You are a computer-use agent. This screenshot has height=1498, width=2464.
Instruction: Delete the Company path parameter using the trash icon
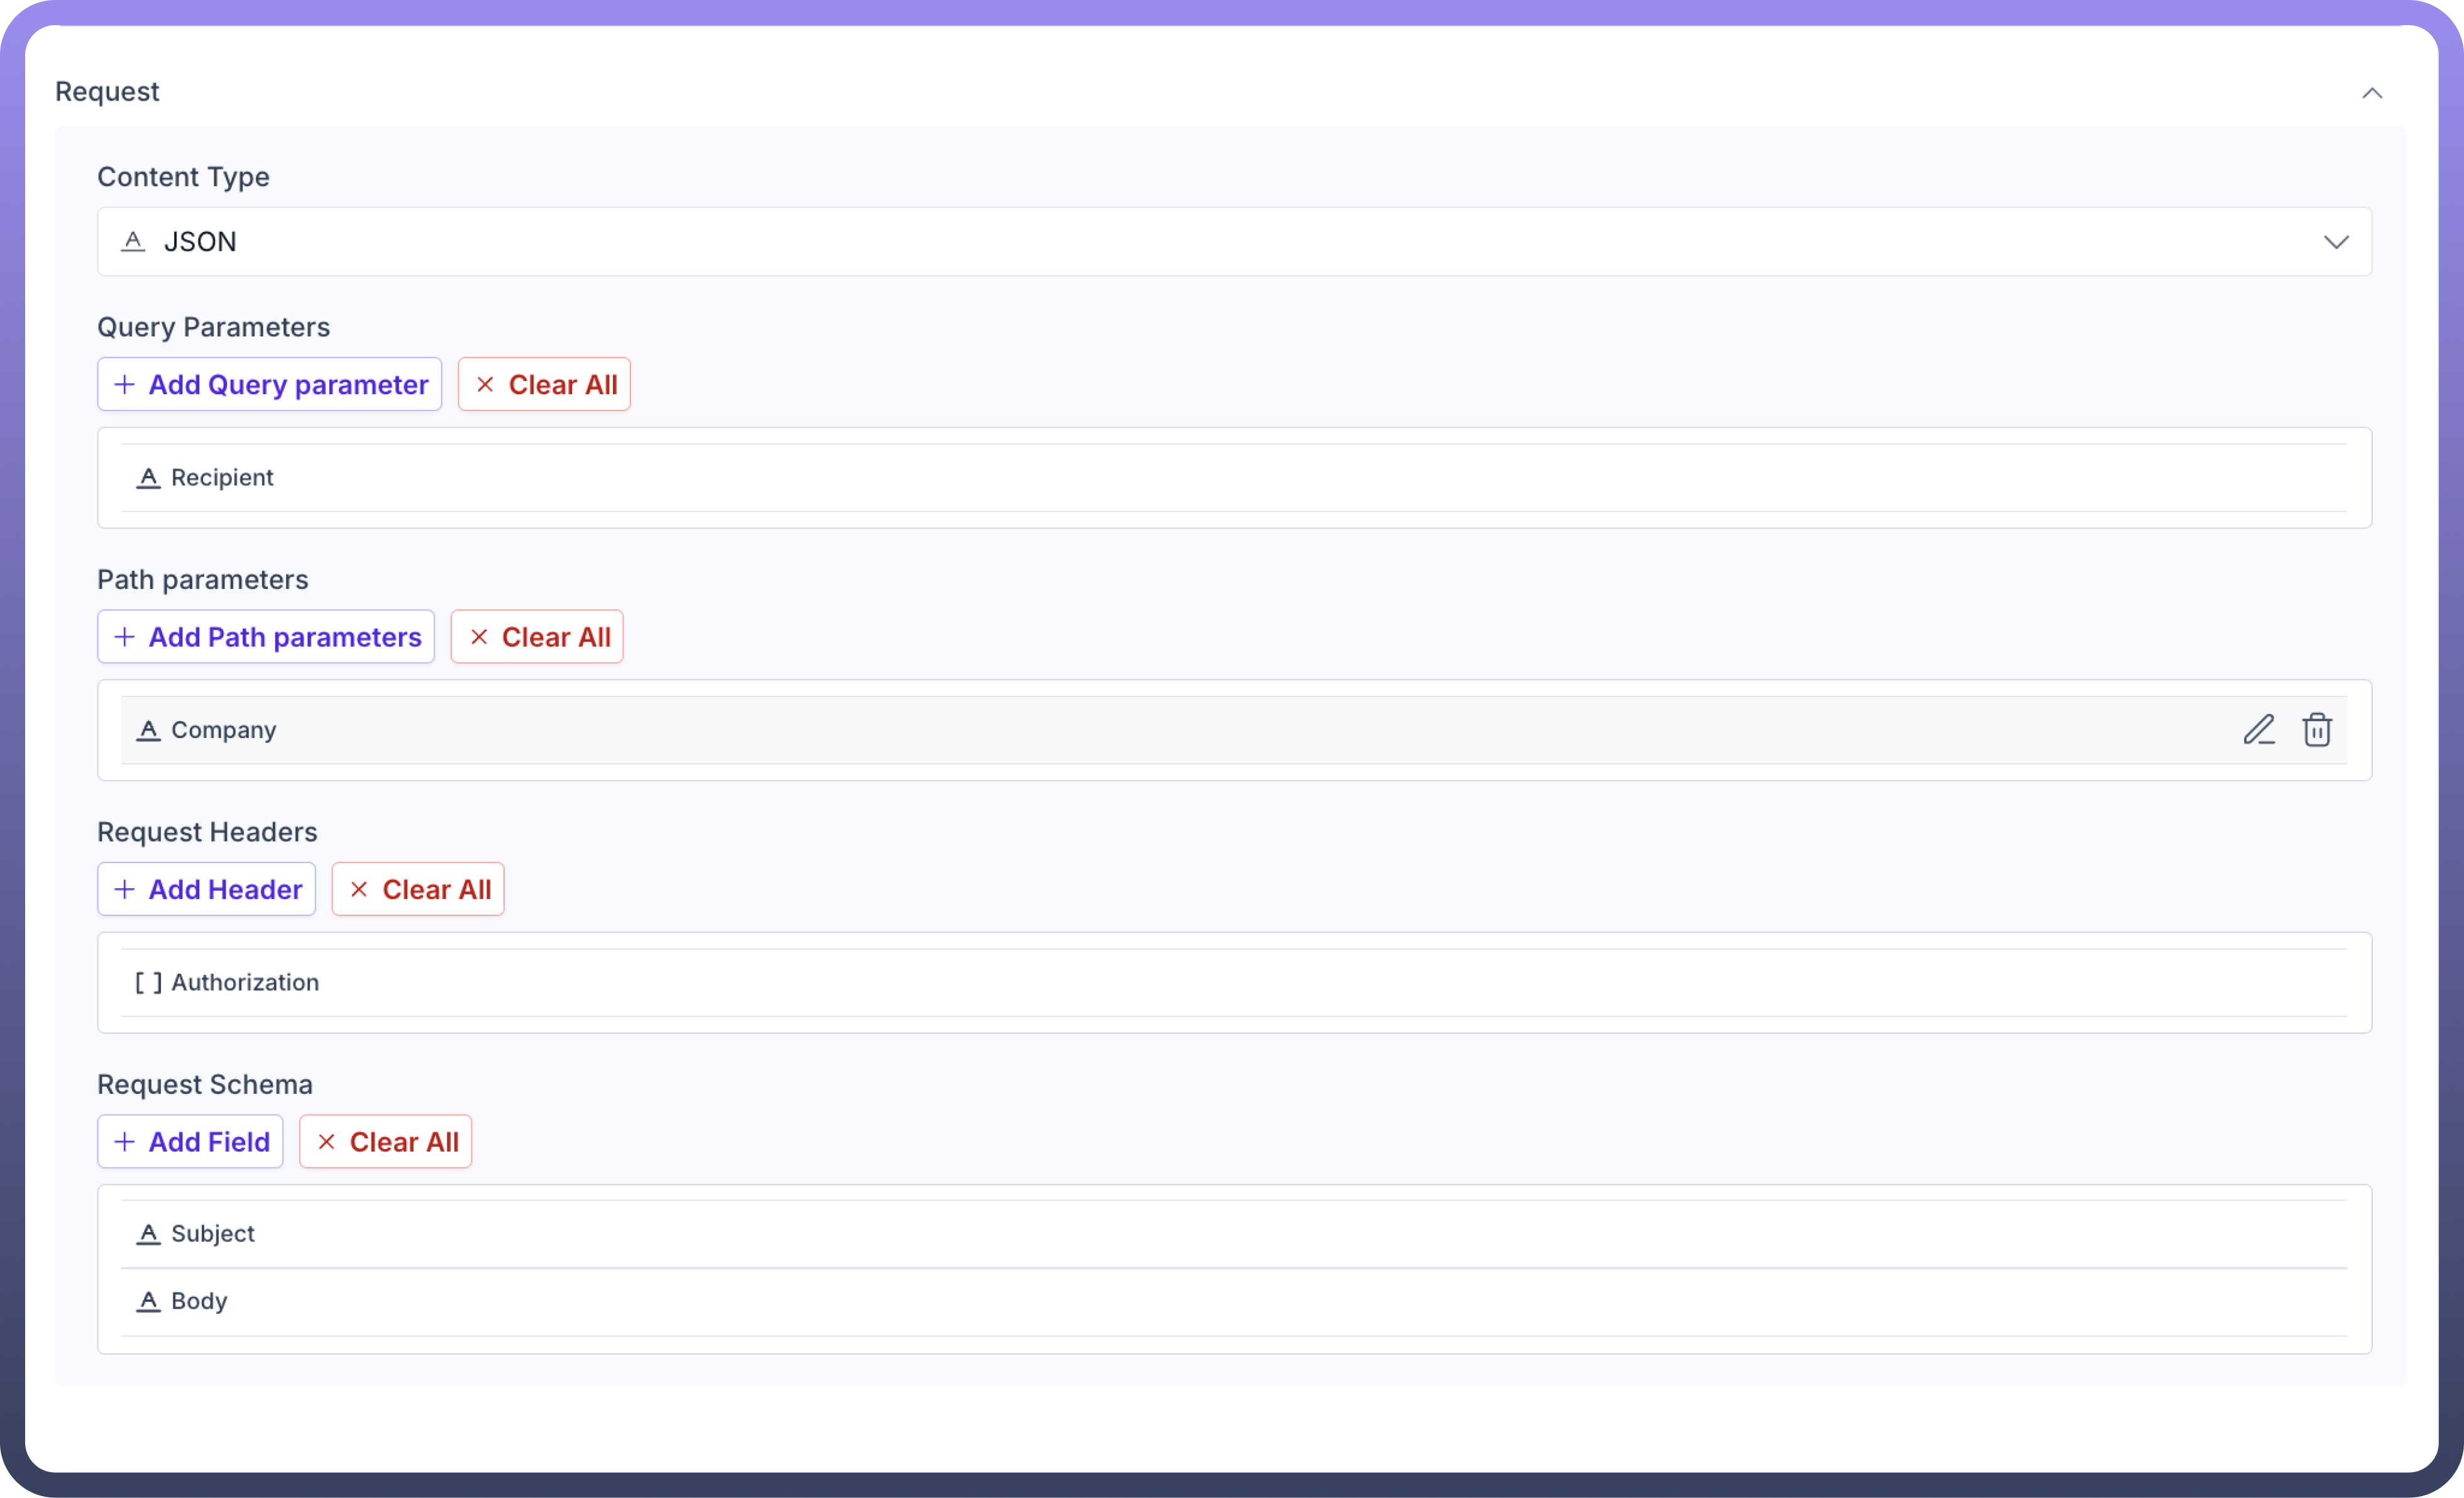click(x=2318, y=730)
